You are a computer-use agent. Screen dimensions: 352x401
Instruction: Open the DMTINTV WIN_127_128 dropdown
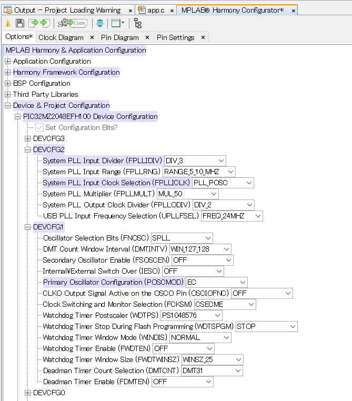(200, 249)
